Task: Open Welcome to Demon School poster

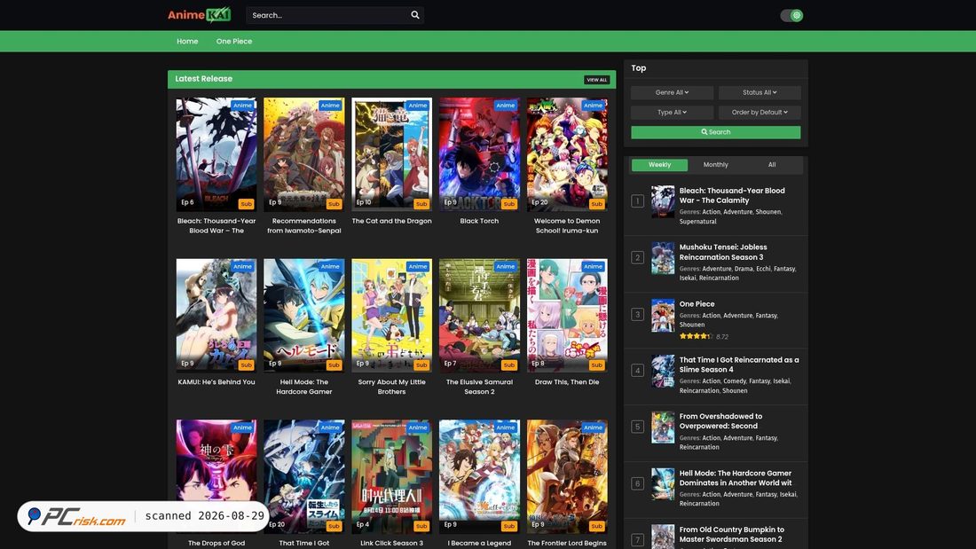Action: [567, 154]
